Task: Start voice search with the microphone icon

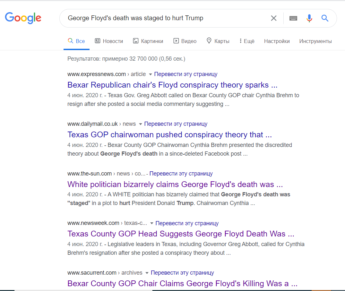Action: pos(309,18)
